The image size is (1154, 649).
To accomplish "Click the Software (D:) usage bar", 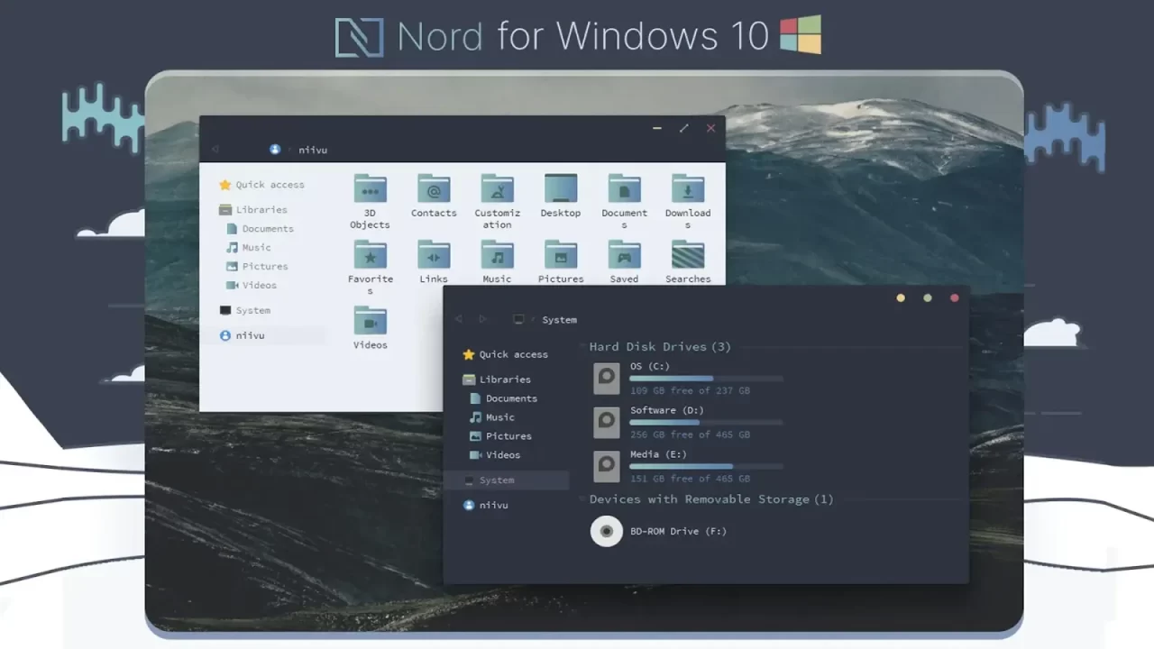I will click(x=706, y=422).
